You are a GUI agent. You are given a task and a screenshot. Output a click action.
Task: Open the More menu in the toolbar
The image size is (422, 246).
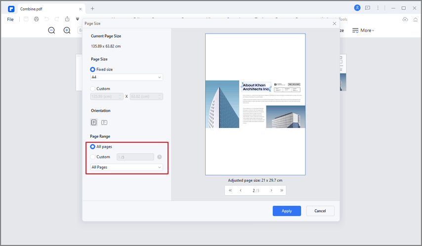coord(363,31)
